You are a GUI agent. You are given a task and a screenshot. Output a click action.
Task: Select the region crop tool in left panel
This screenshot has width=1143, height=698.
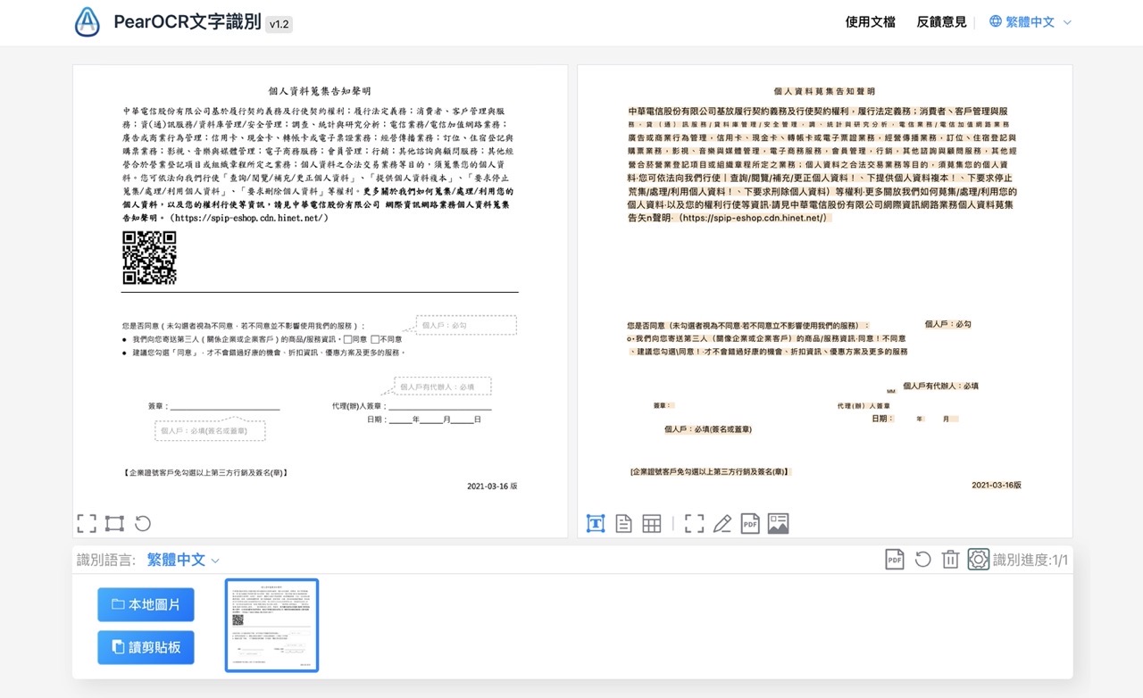114,523
